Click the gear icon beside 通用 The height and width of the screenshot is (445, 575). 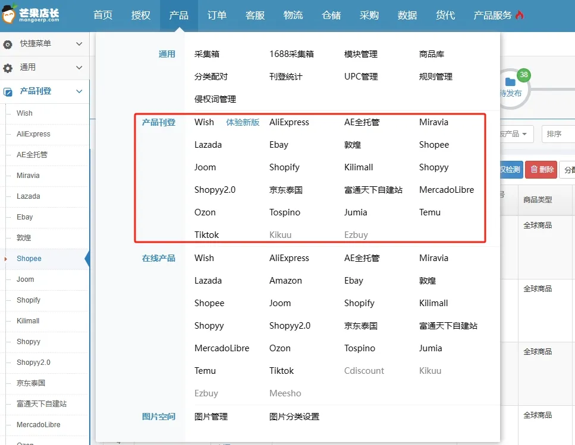click(x=8, y=68)
